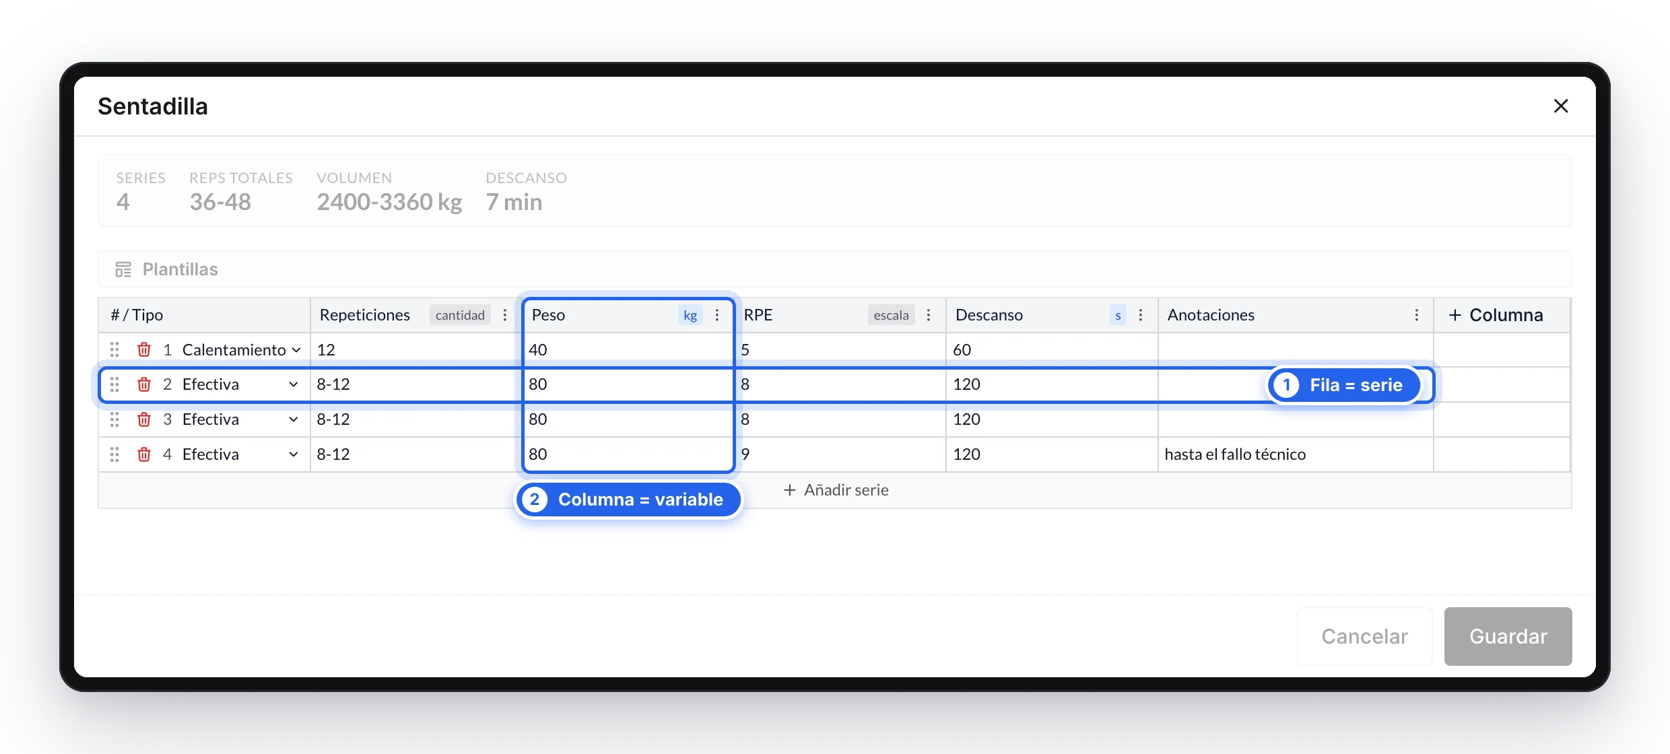
Task: Open the Plantillas bar
Action: pyautogui.click(x=835, y=269)
